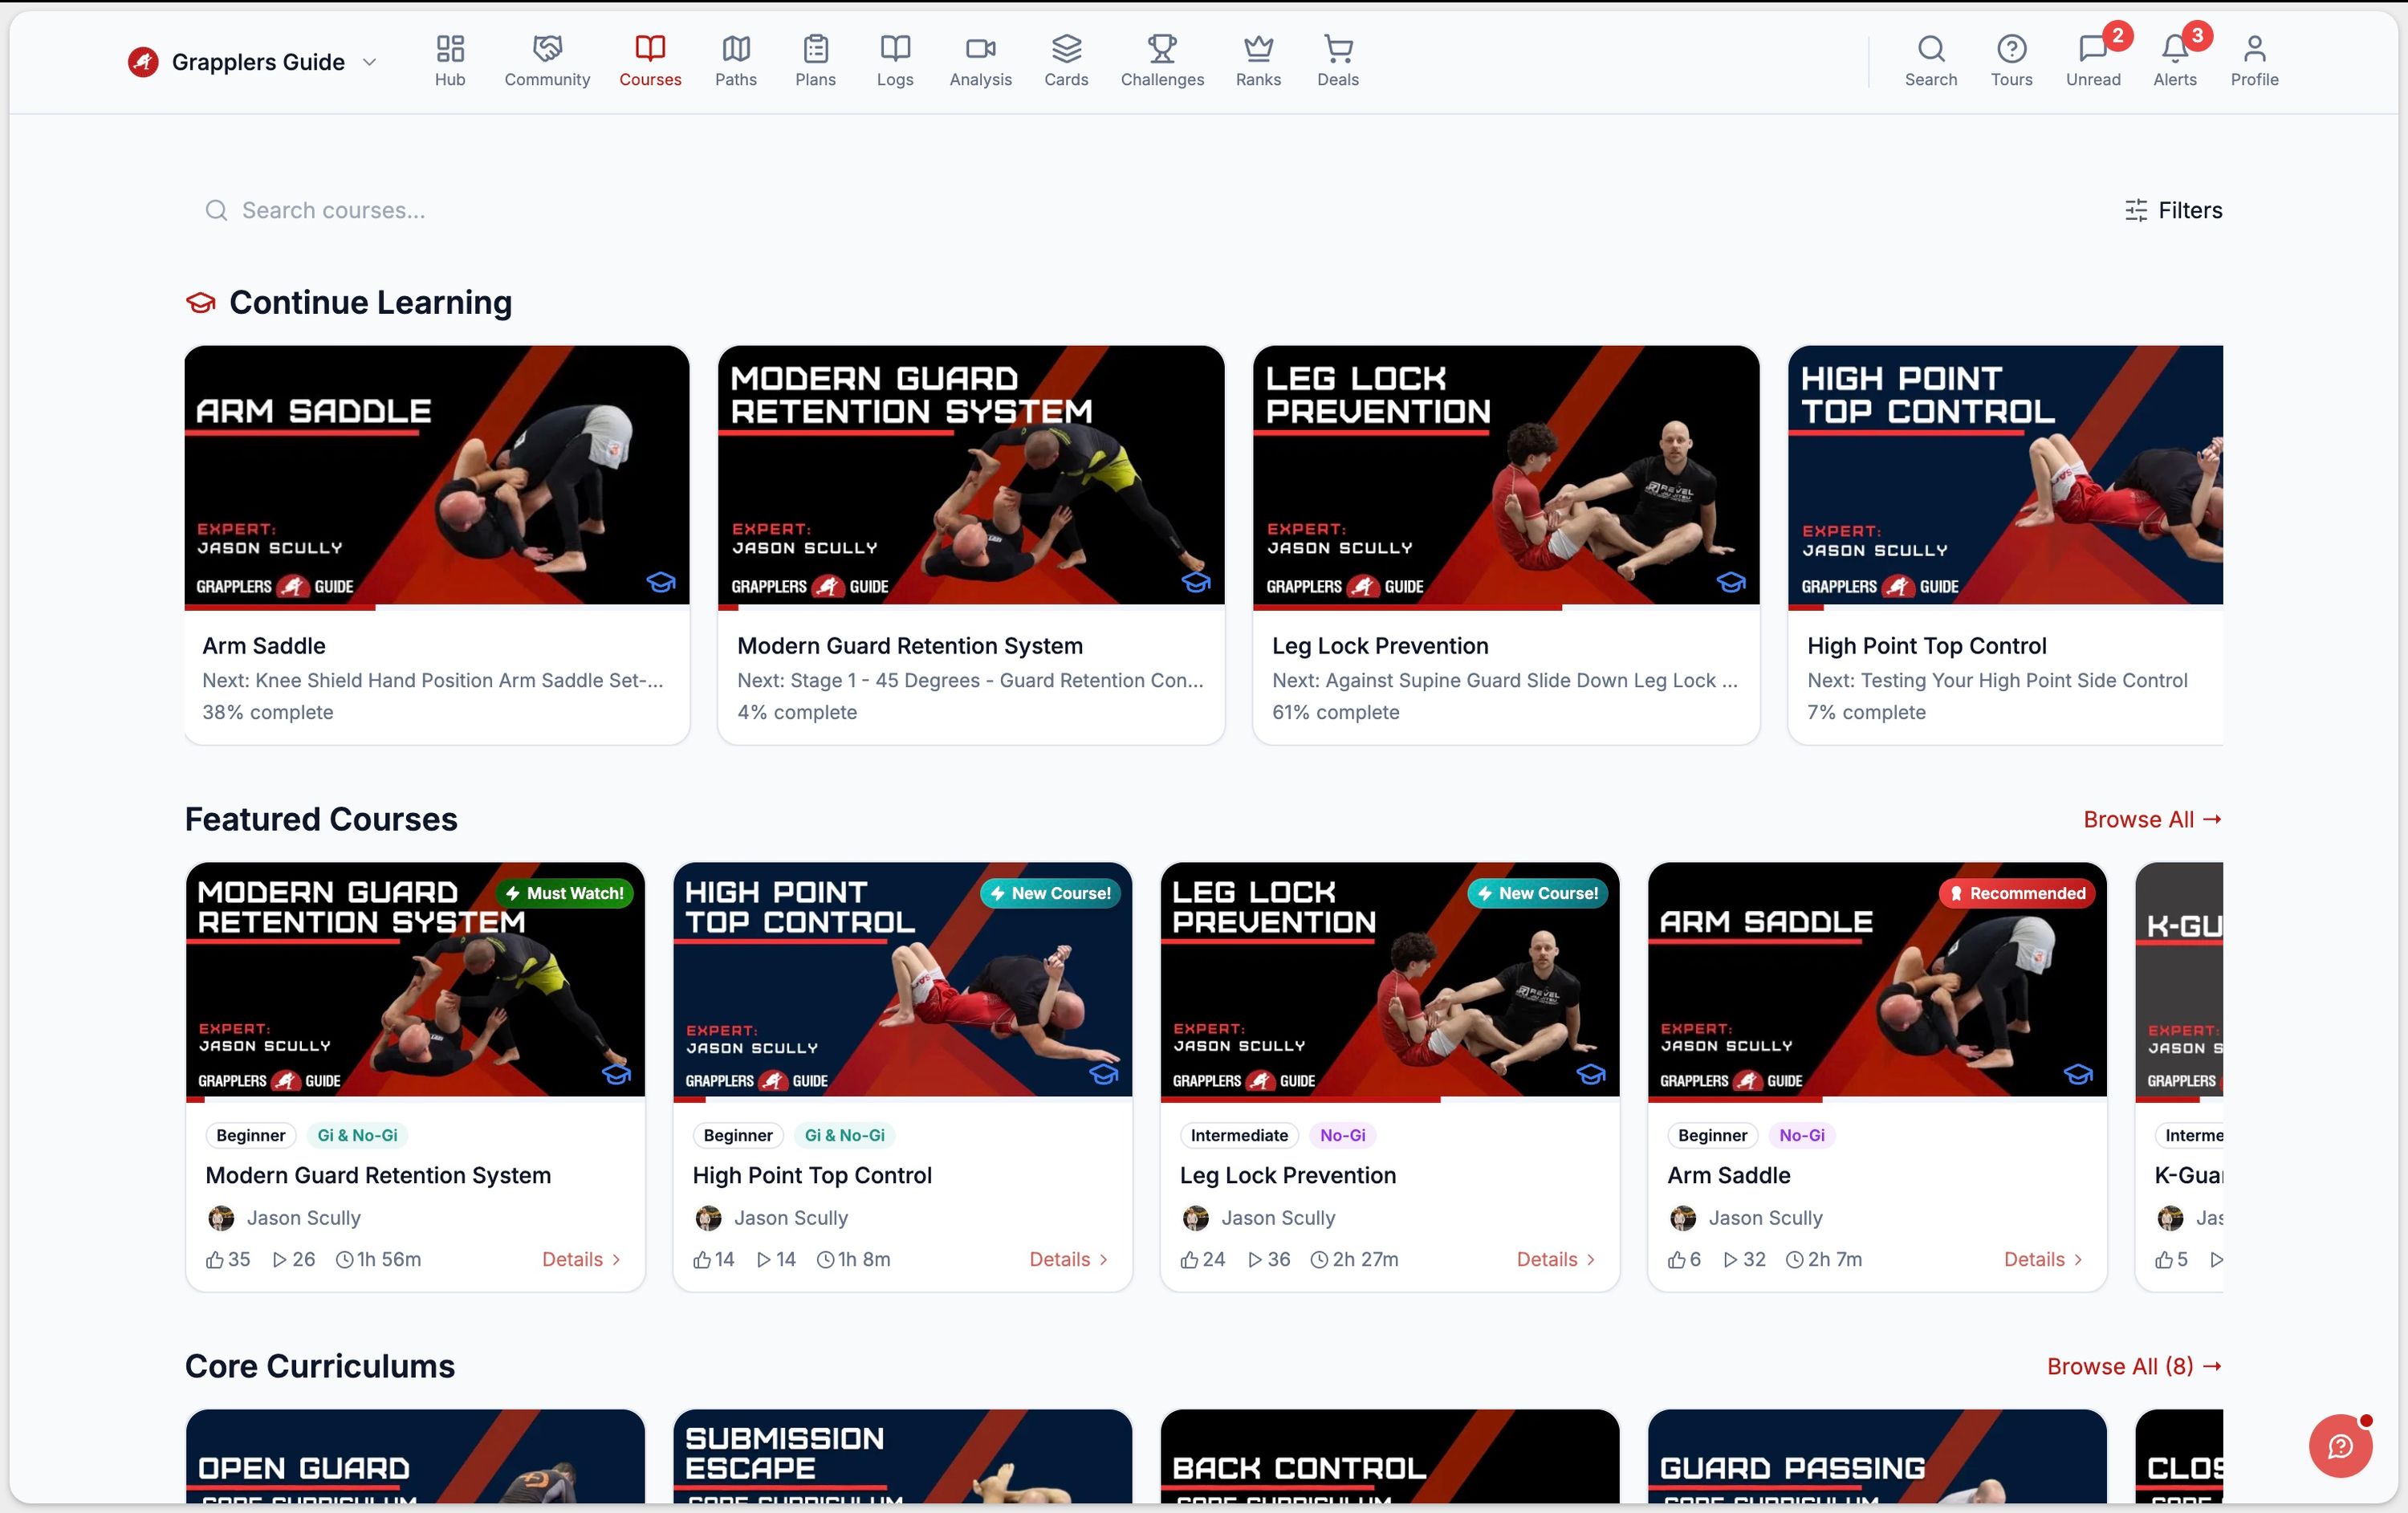Open Back Control core curriculum thumbnail
2408x1513 pixels.
tap(1390, 1456)
